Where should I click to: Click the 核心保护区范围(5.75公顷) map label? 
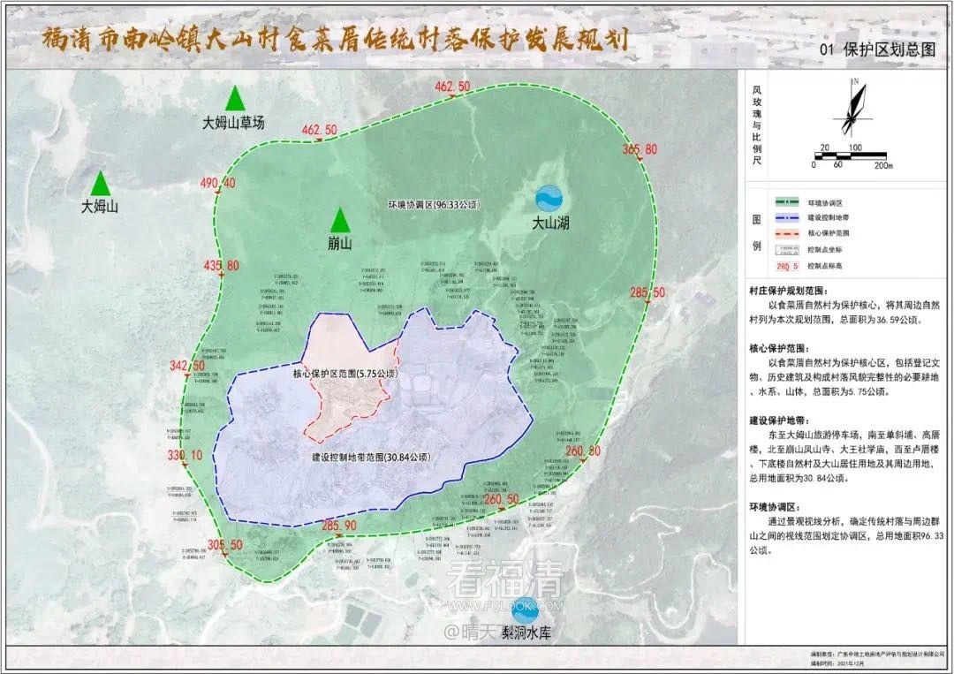click(345, 375)
